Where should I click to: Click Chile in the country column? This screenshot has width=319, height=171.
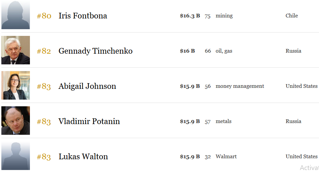pos(291,16)
